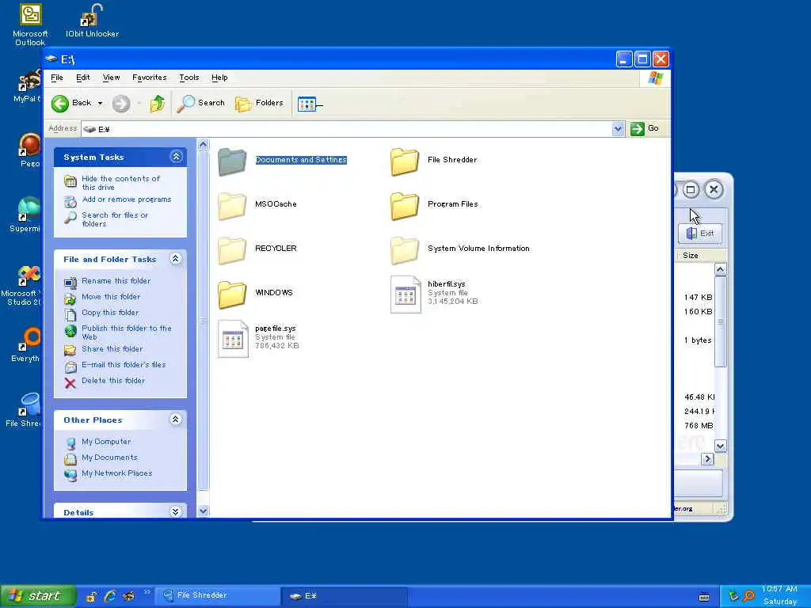Open the Tools menu
Screen dimensions: 811x608
click(189, 78)
